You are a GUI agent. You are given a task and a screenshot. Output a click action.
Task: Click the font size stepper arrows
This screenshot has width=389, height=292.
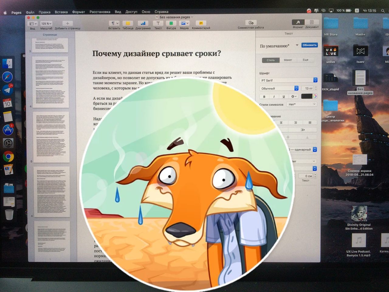point(316,89)
